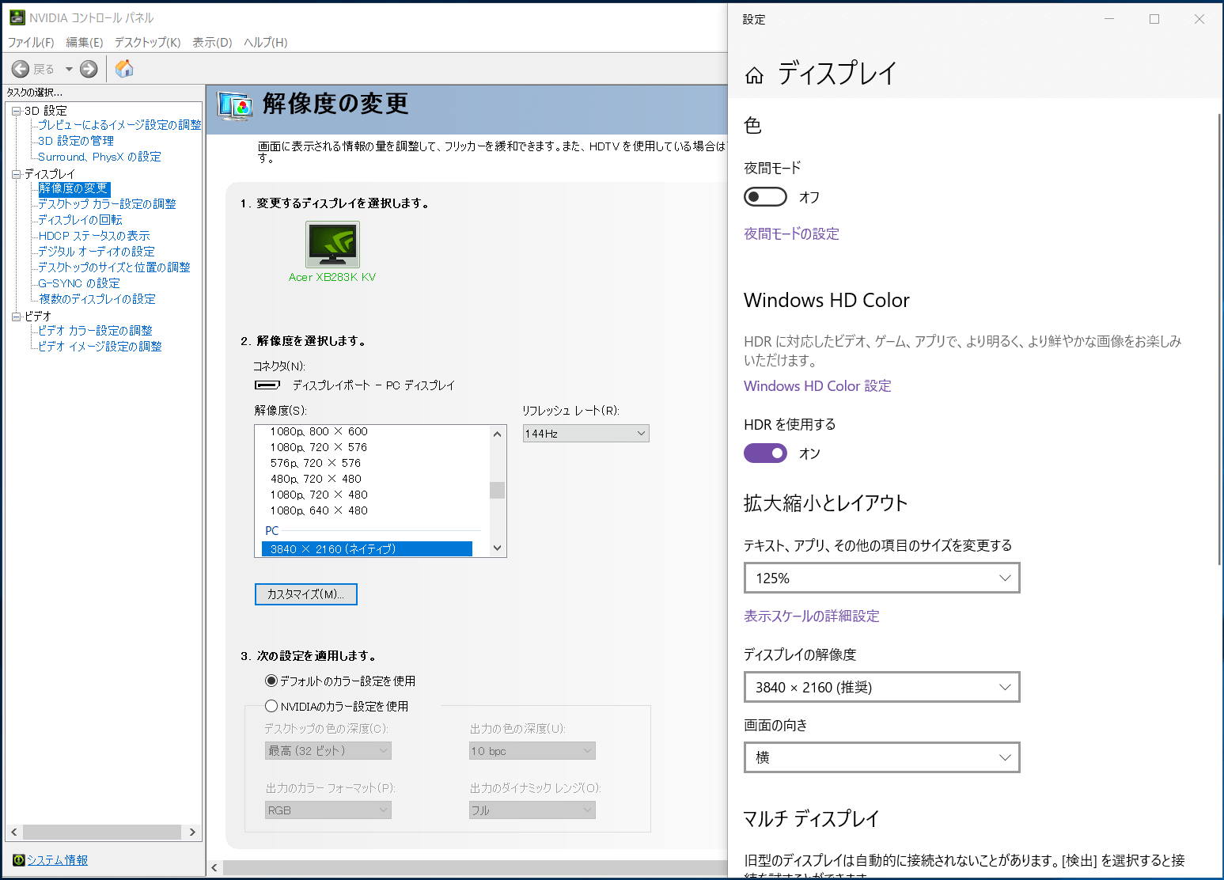Select 解像度の変更 tree item
The width and height of the screenshot is (1224, 880).
coord(74,188)
